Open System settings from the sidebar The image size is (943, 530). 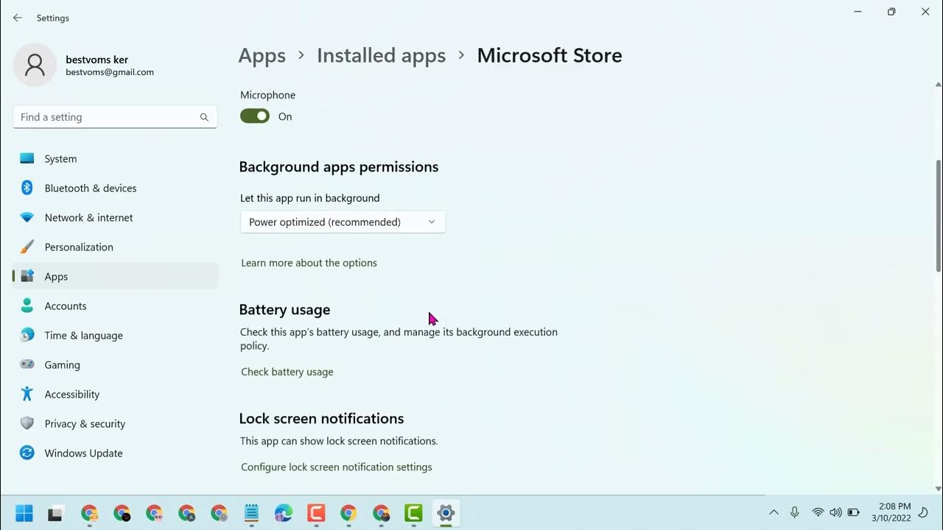[115, 159]
